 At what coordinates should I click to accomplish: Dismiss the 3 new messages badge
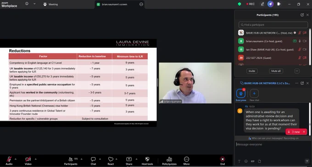[x=304, y=132]
